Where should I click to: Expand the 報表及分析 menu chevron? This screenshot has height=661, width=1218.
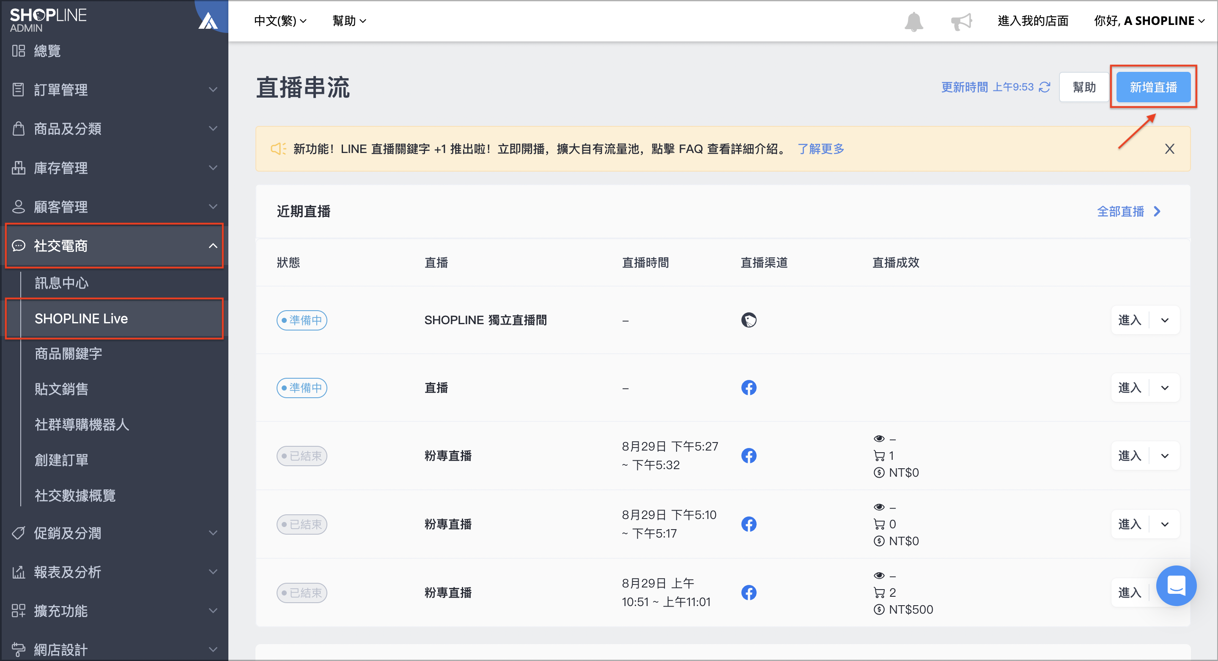(213, 572)
